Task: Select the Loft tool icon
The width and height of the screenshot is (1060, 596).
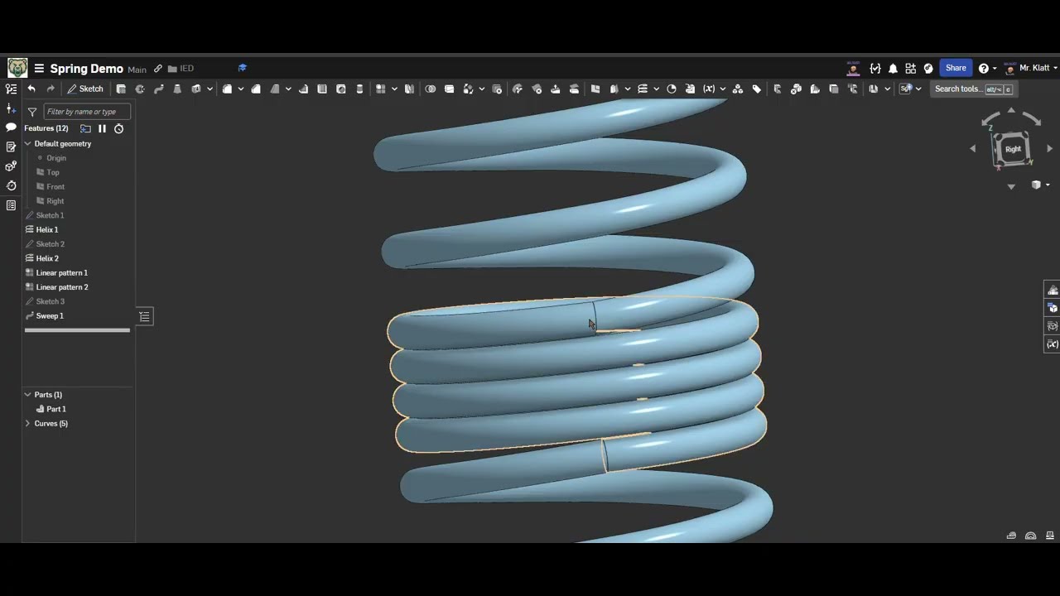Action: [177, 89]
